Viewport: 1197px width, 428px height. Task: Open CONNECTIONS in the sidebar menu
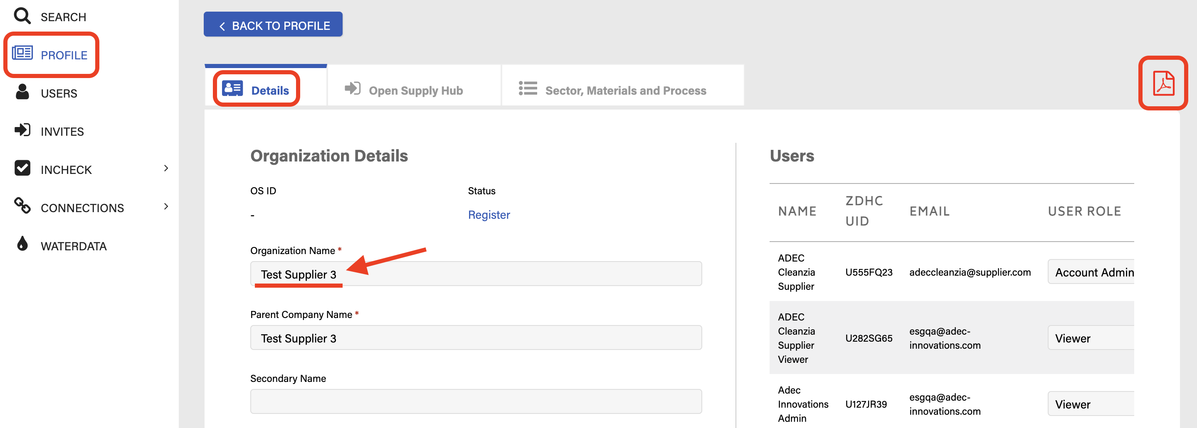coord(82,208)
